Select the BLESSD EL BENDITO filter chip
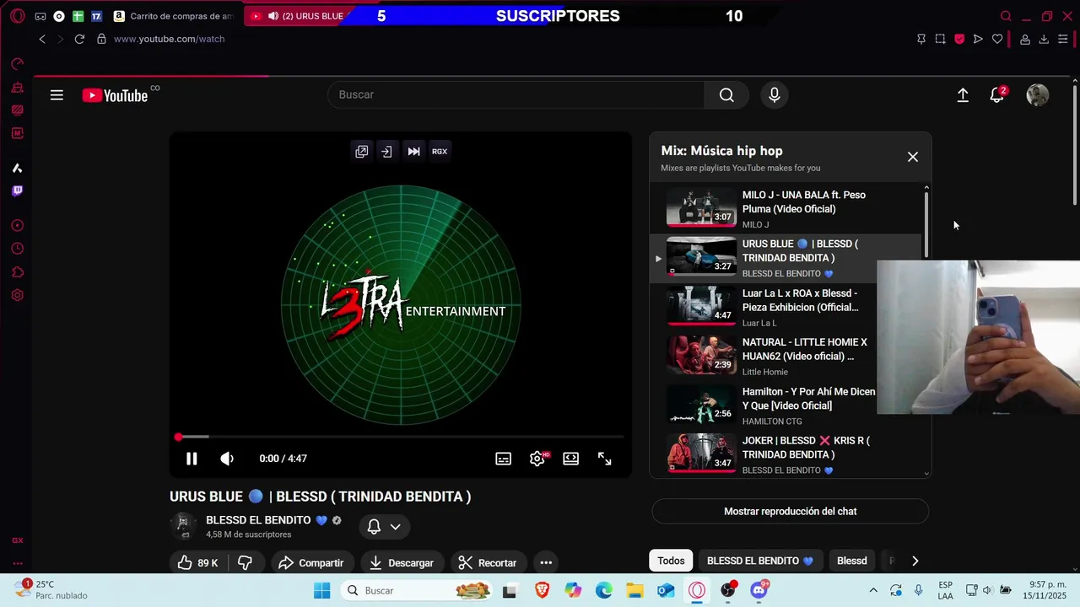Viewport: 1080px width, 607px height. click(x=759, y=561)
